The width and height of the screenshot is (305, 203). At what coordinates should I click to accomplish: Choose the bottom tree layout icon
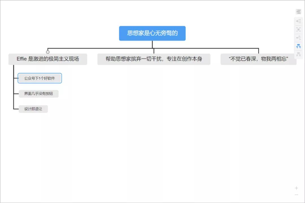point(299,54)
